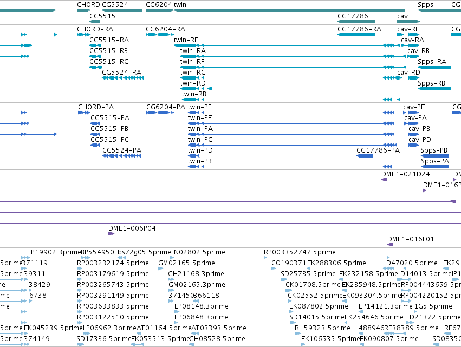This screenshot has width=461, height=347.
Task: Open the DME1-021D24.F clone label
Action: pos(408,174)
